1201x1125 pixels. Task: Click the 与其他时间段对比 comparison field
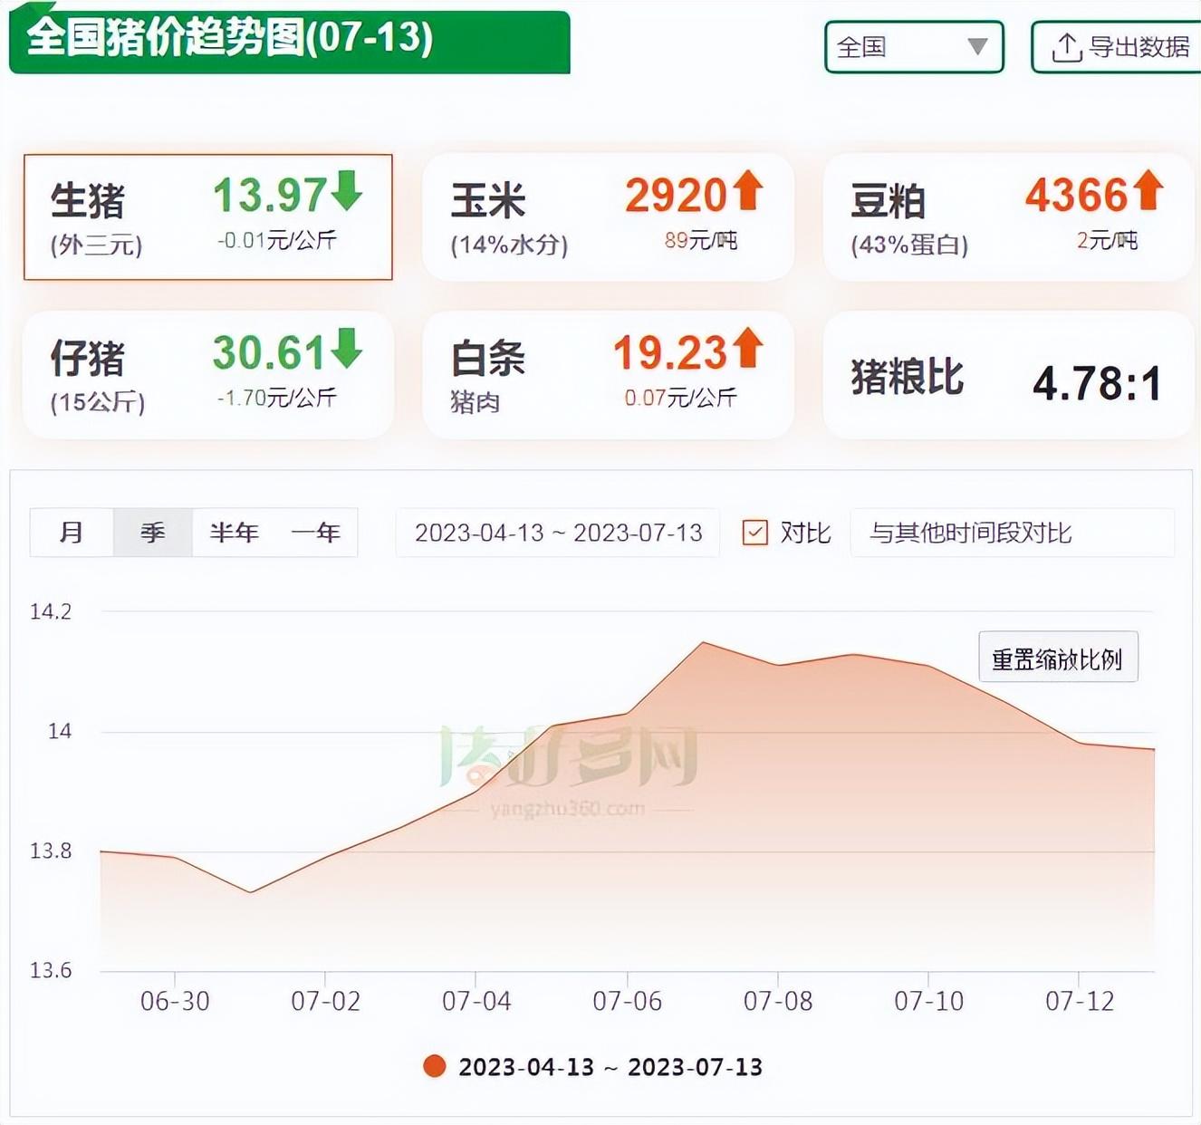[x=1012, y=533]
